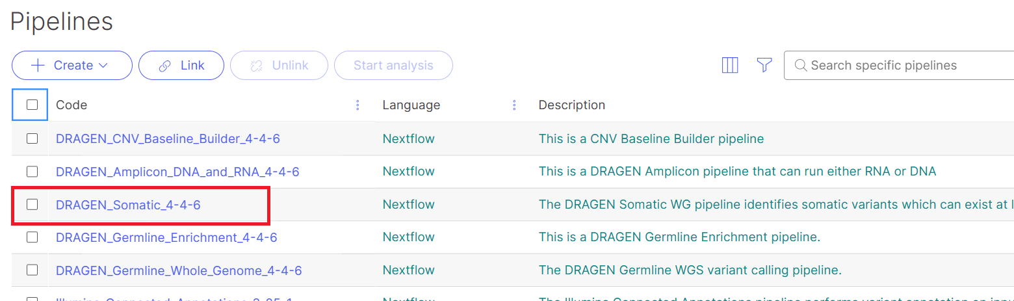This screenshot has height=301, width=1014.
Task: Open DRAGEN_CNV_Baseline_Builder_4-4-6 pipeline link
Action: [168, 138]
